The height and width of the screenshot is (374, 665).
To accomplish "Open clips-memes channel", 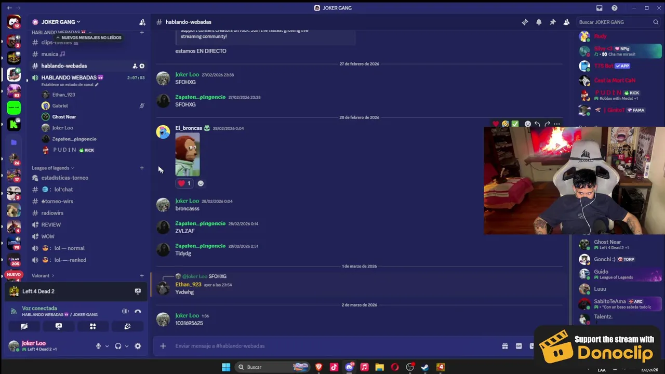I will click(87, 42).
